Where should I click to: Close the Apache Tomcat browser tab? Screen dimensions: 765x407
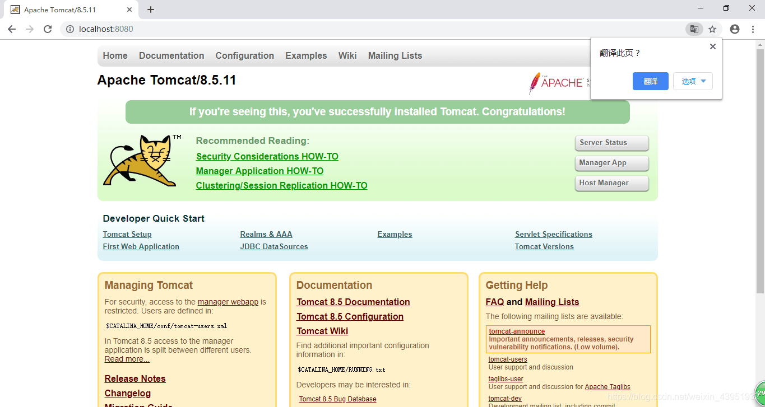tap(130, 10)
